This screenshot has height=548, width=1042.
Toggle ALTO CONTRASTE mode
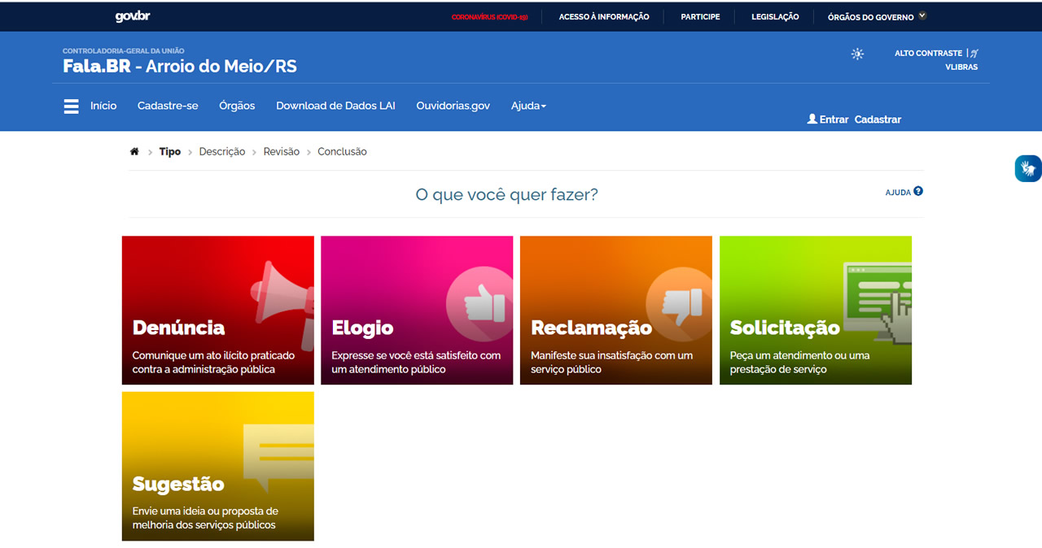[x=928, y=52]
